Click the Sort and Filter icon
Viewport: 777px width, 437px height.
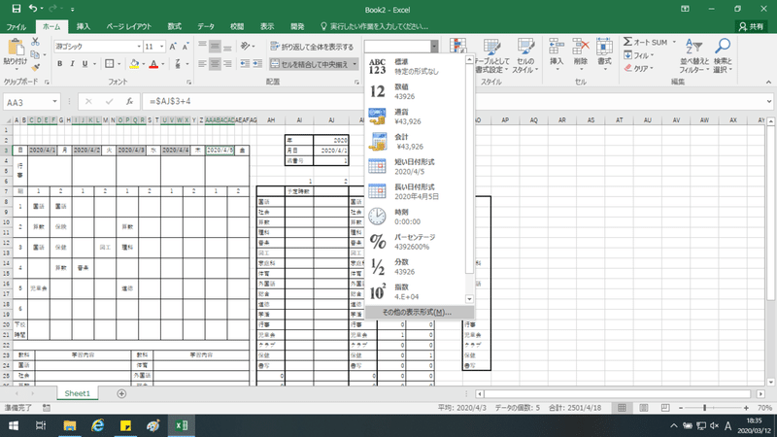[693, 47]
